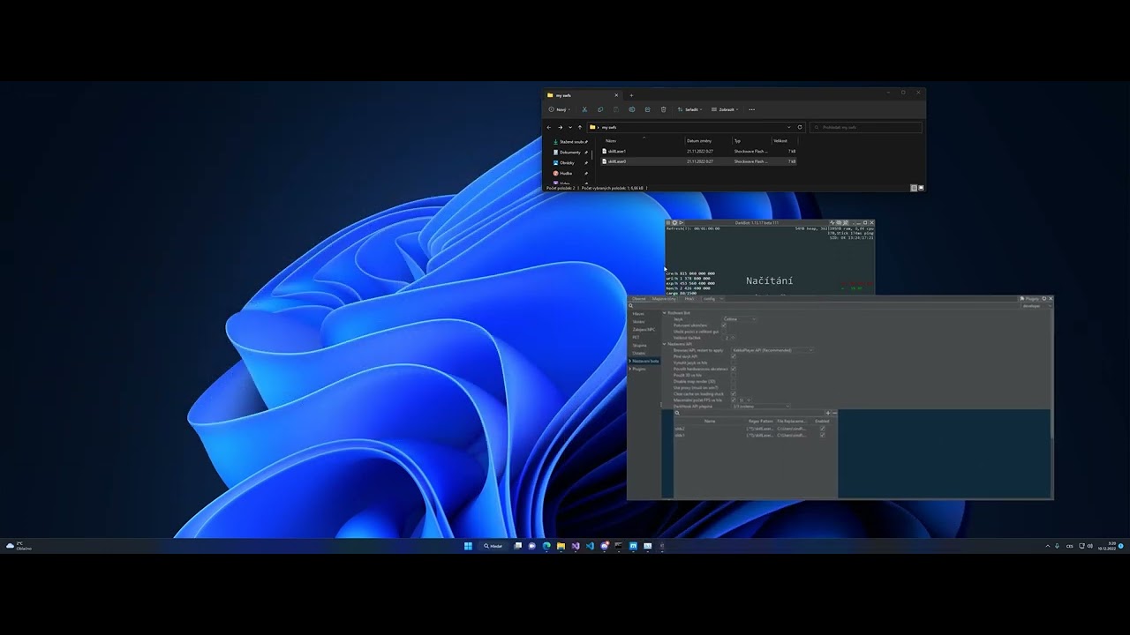Toggle the Plné skrytí API checkbox
The image size is (1130, 635).
click(x=734, y=356)
